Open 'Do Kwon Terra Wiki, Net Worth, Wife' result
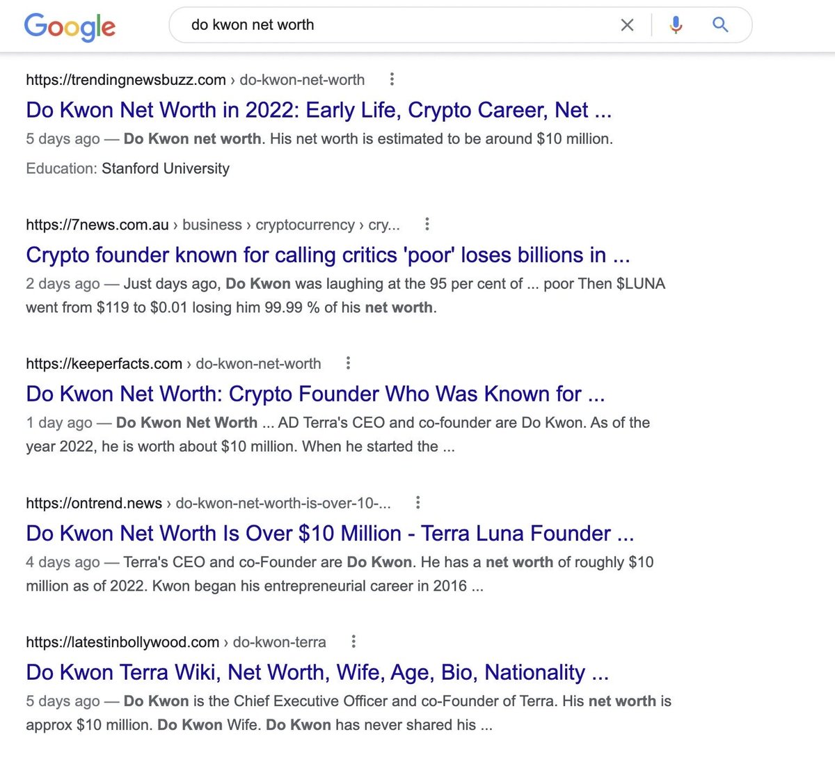835x757 pixels. pos(317,672)
